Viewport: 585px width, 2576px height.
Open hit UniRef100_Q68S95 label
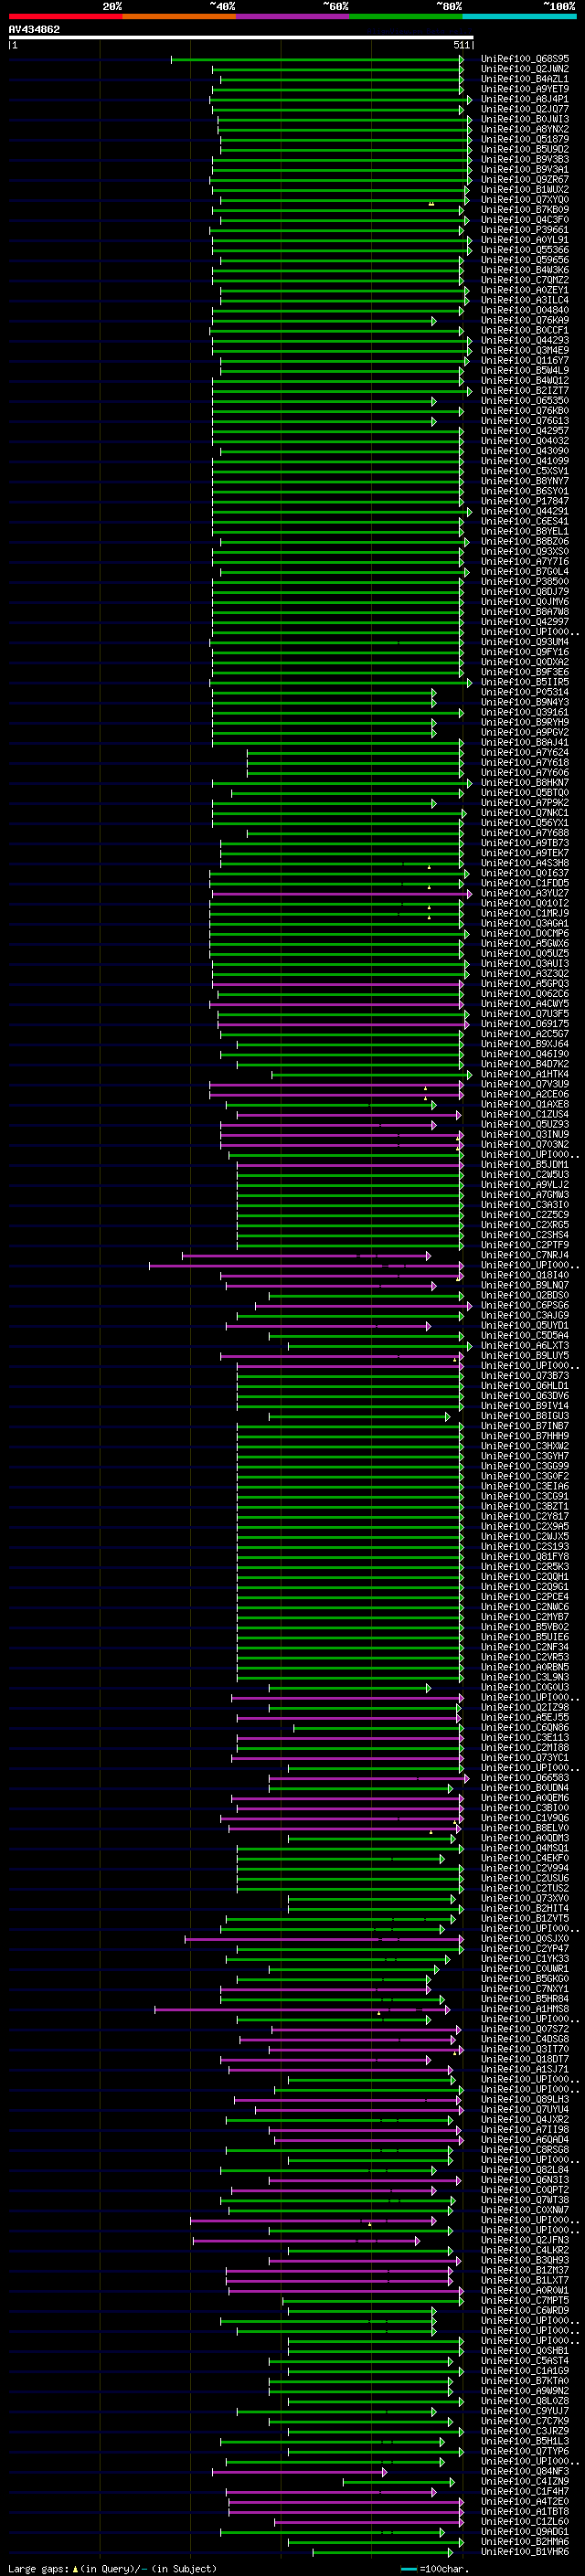525,59
